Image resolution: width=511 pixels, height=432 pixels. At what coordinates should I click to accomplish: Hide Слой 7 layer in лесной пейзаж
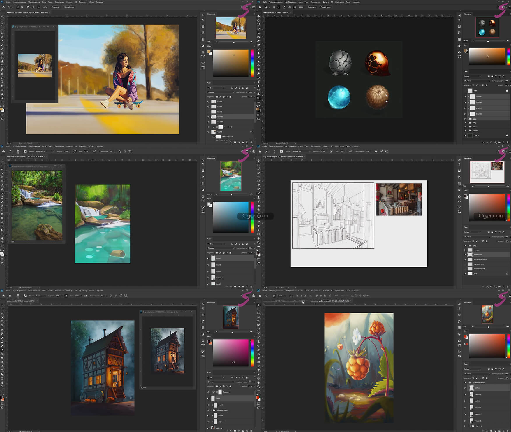coord(208,258)
